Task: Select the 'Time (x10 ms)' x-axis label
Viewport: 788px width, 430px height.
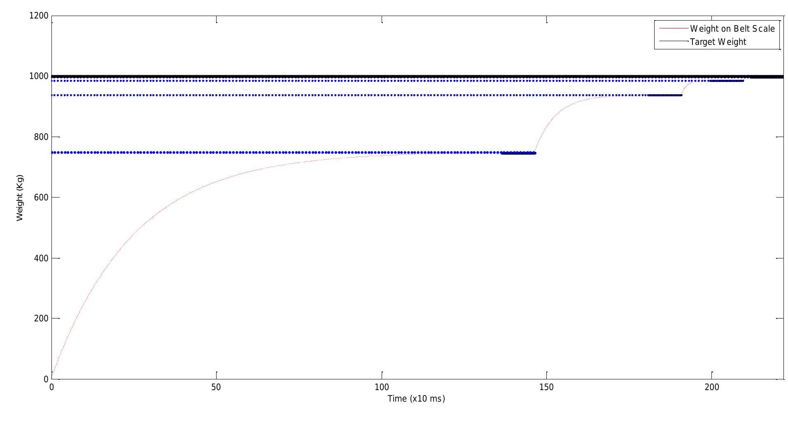Action: pyautogui.click(x=416, y=398)
